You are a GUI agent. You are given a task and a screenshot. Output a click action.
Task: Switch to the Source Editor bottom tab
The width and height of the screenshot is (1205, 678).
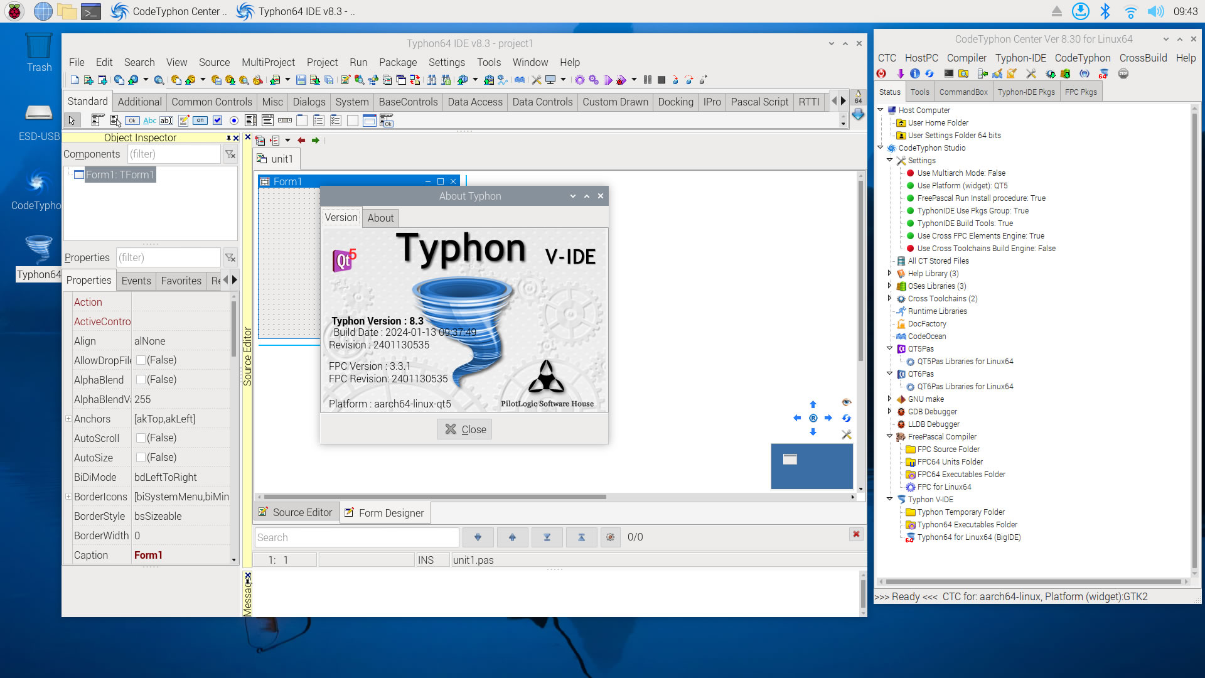click(296, 512)
